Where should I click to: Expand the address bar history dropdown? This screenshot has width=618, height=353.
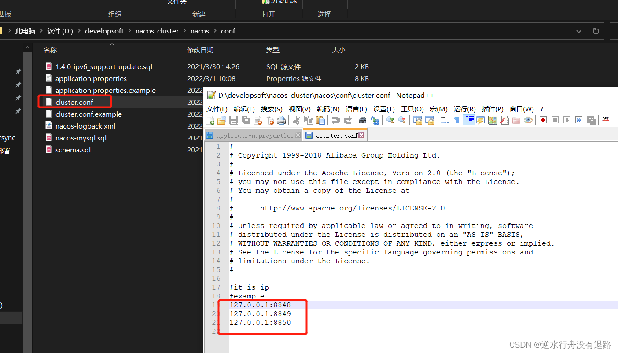[x=579, y=31]
